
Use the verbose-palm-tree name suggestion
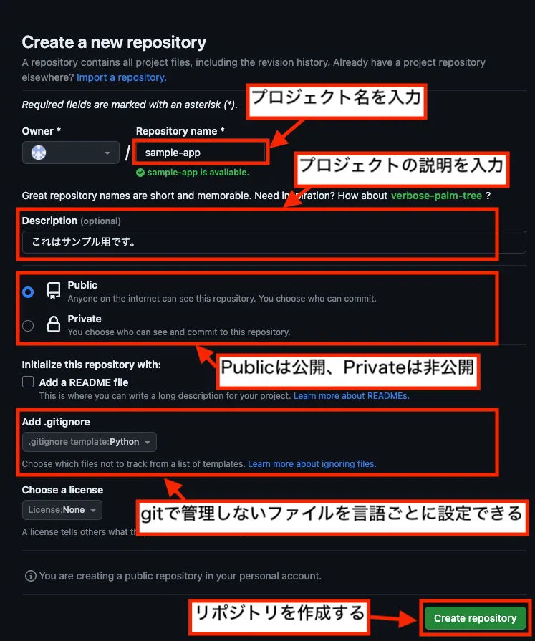pyautogui.click(x=436, y=196)
